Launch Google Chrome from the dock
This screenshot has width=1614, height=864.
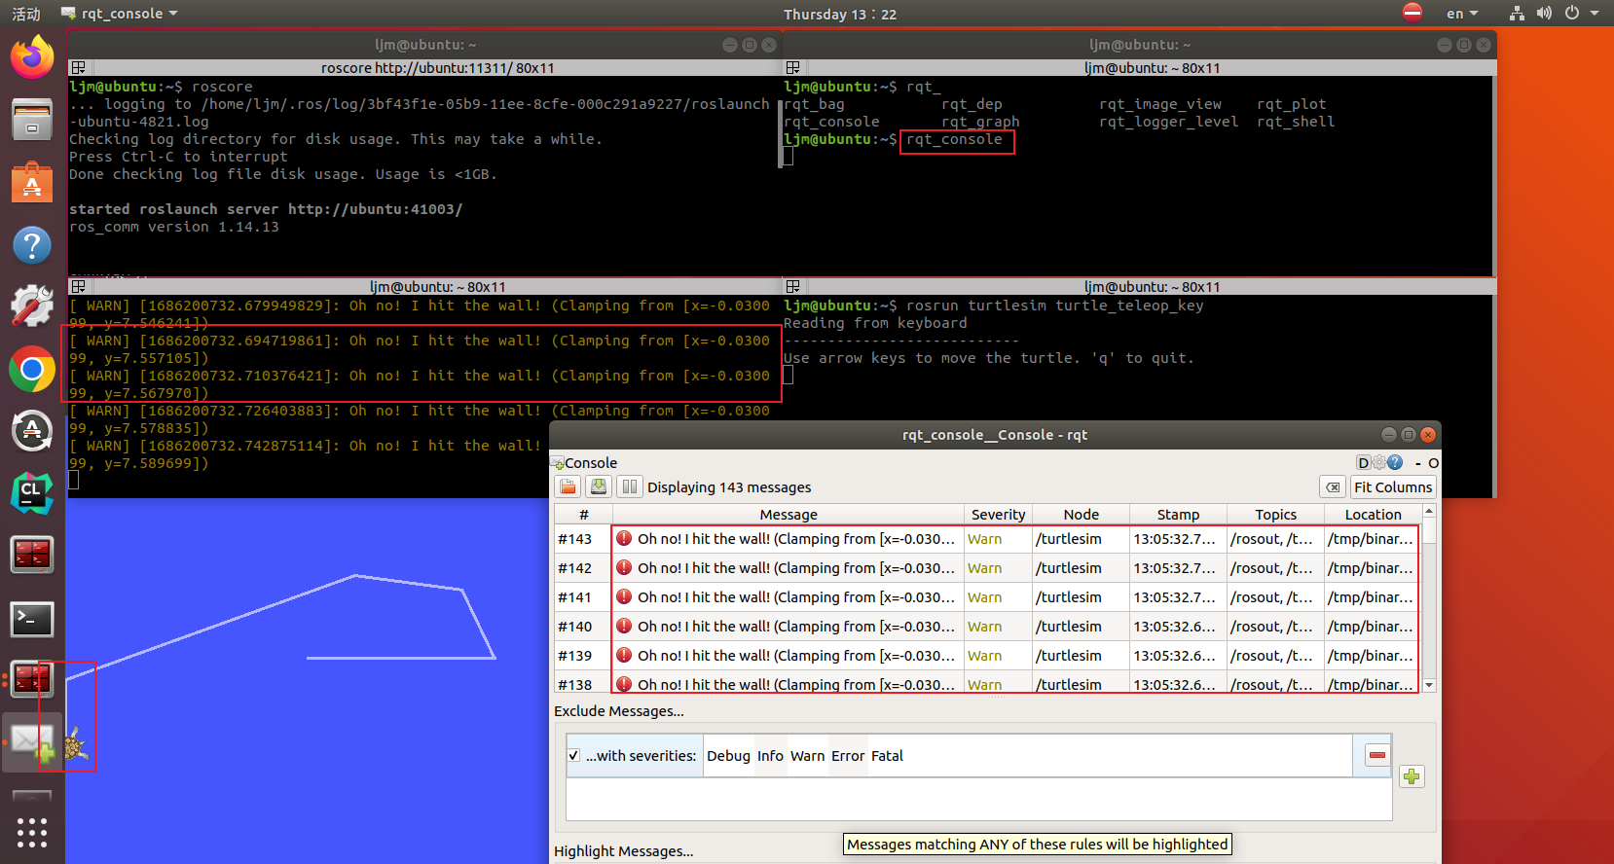tap(32, 370)
